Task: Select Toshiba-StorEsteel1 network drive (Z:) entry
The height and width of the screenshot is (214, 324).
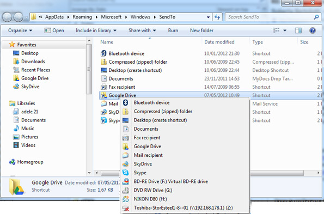Action: (185, 208)
